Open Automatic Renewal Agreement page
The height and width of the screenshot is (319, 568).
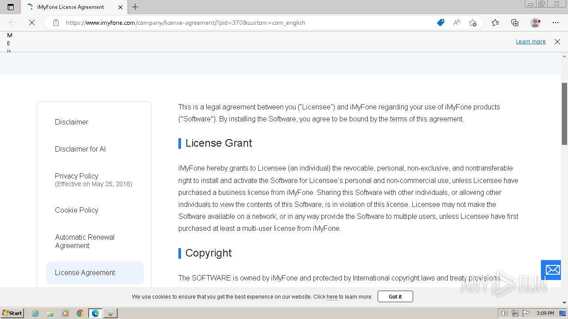85,241
